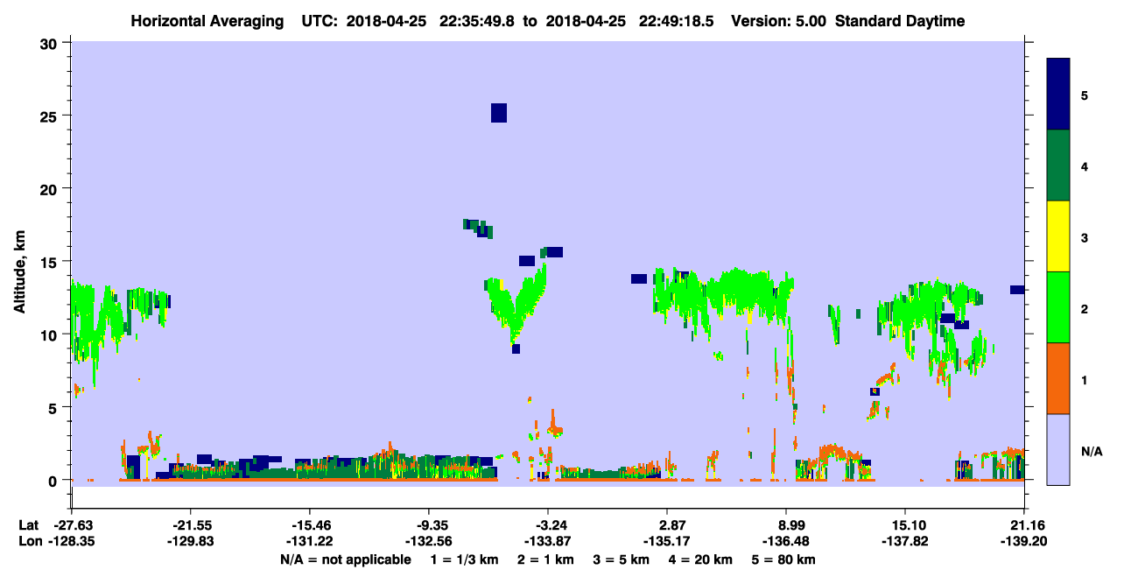
Task: Click the 5 km altitude tick label
Action: pyautogui.click(x=55, y=407)
